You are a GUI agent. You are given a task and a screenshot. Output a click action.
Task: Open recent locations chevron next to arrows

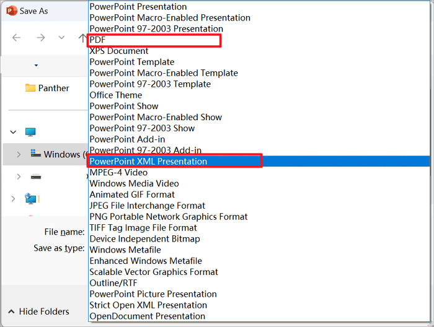tap(61, 37)
